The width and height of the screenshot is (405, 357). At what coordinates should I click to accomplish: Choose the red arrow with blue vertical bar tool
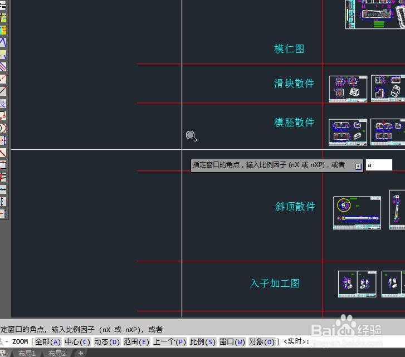[x=3, y=140]
